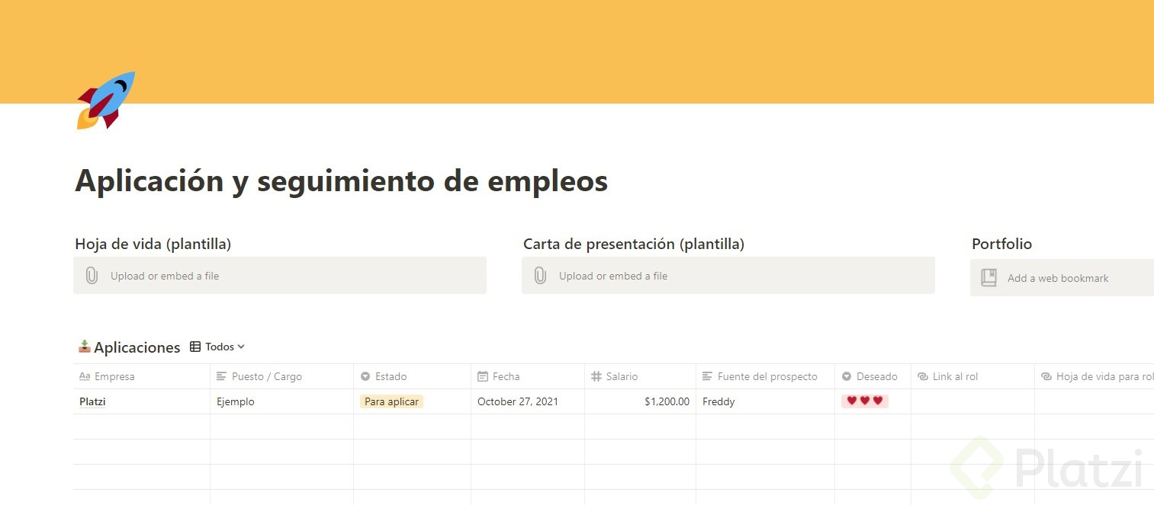Click the bookmark icon under Portfolio

click(988, 277)
